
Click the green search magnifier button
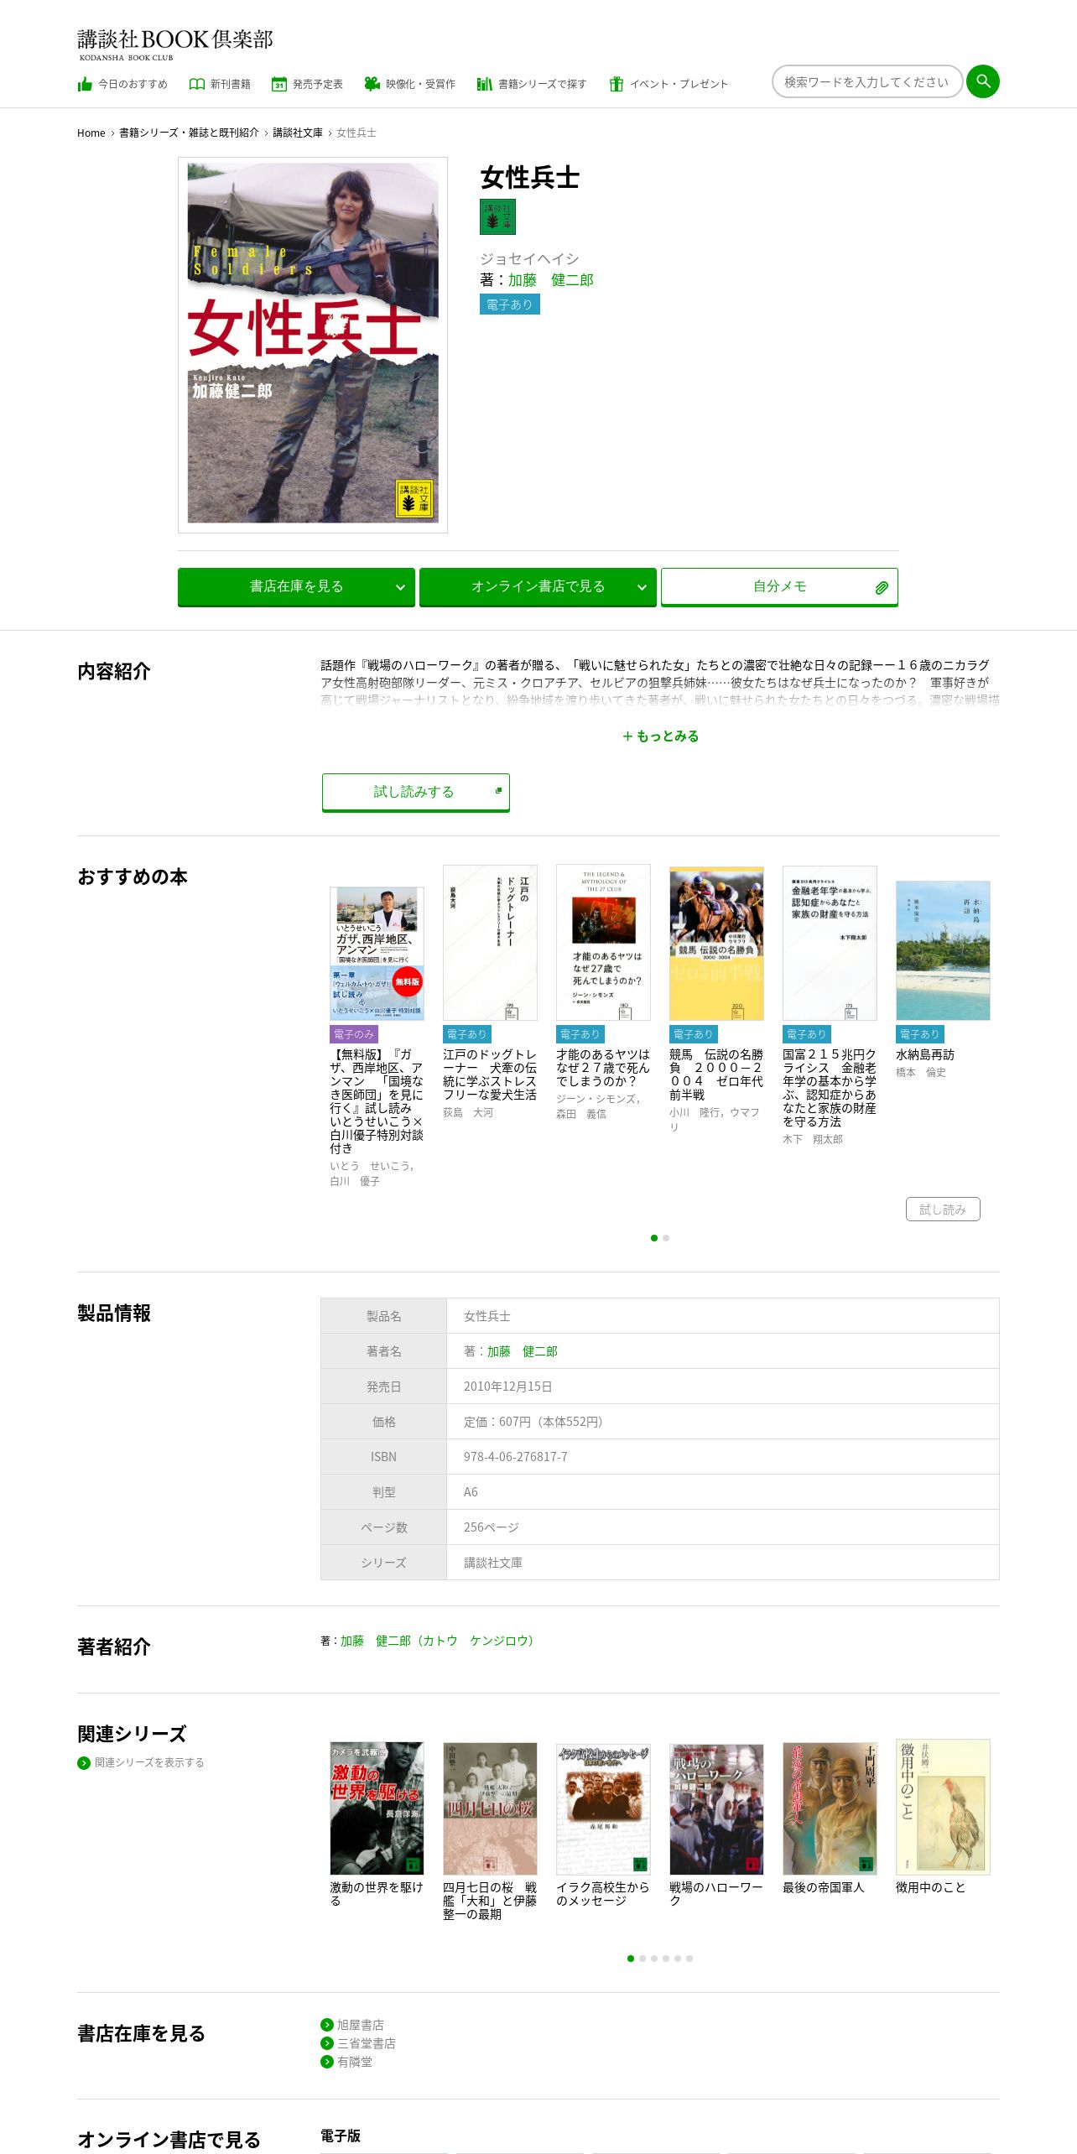click(x=983, y=81)
